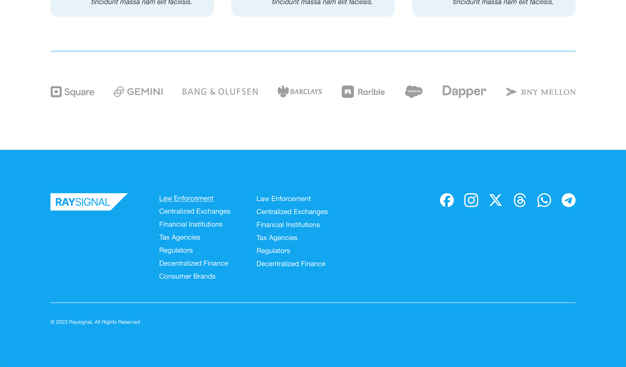The height and width of the screenshot is (367, 626).
Task: Open Consumer Brands footer link
Action: pyautogui.click(x=187, y=276)
